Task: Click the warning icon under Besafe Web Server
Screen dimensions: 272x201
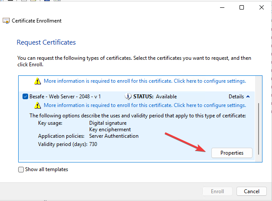Action: 38,105
